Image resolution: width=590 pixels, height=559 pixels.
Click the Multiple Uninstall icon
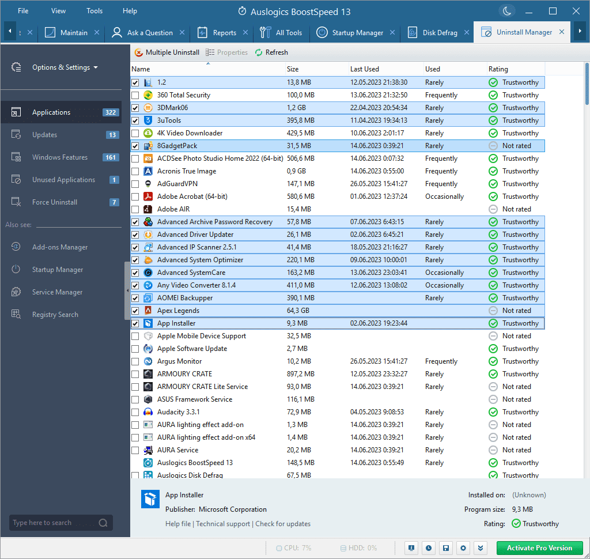(x=138, y=52)
